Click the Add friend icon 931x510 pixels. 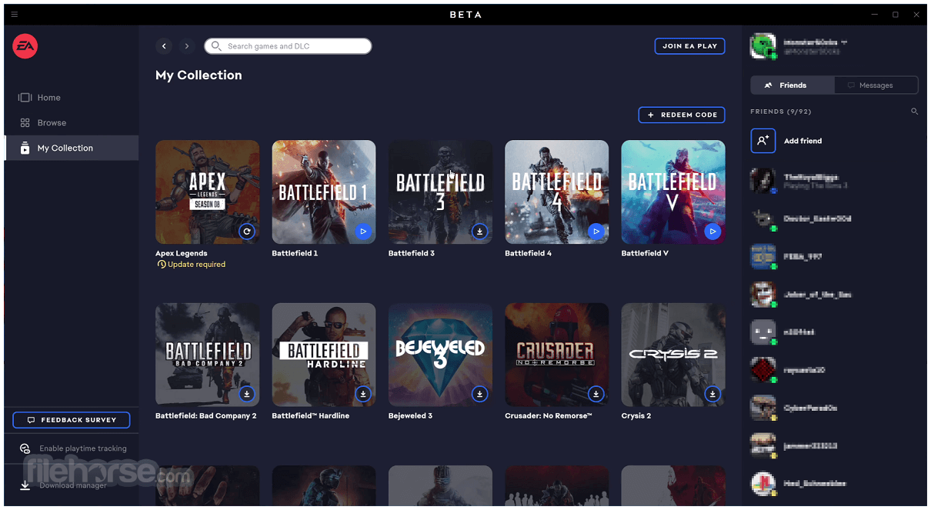coord(762,141)
